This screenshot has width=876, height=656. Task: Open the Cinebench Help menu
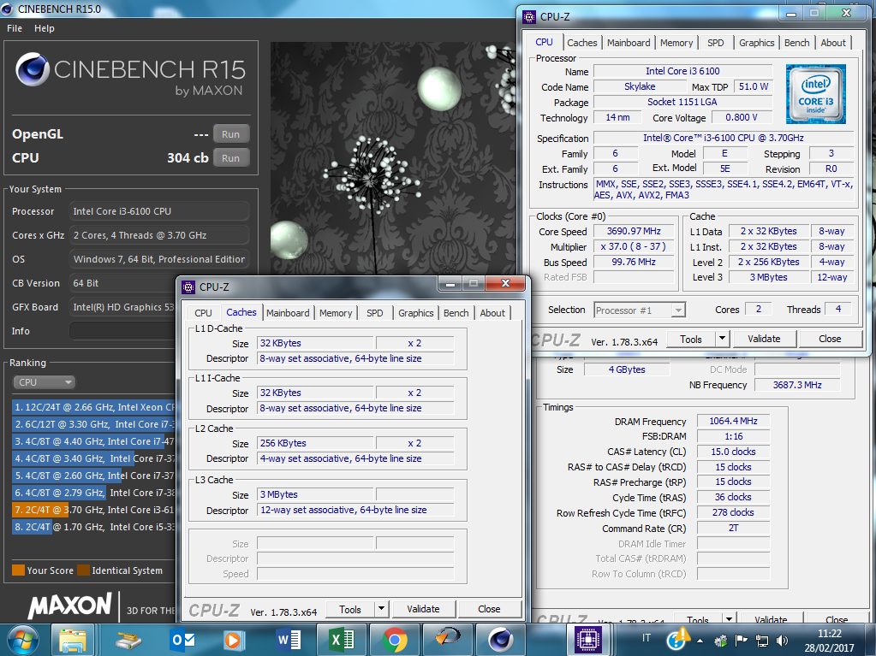[45, 28]
